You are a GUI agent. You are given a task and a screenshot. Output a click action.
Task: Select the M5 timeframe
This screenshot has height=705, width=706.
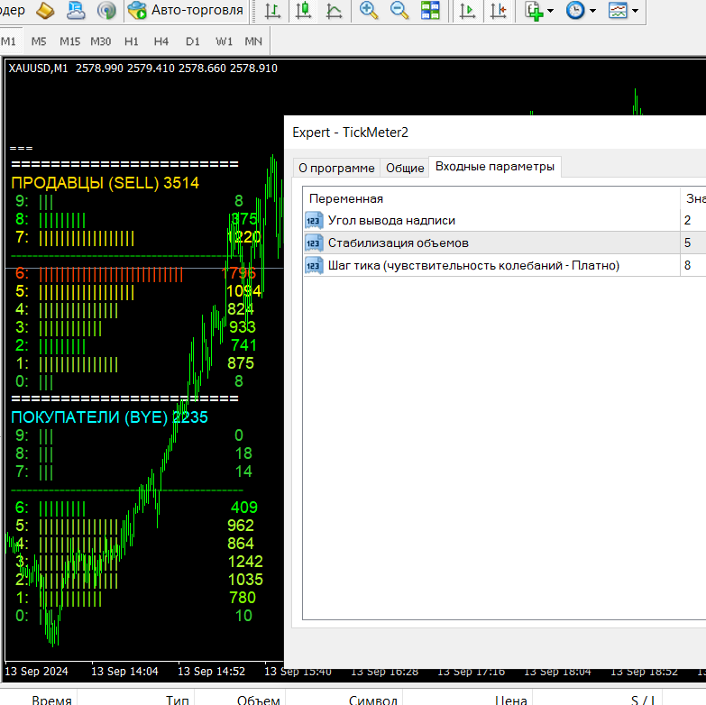[x=39, y=41]
